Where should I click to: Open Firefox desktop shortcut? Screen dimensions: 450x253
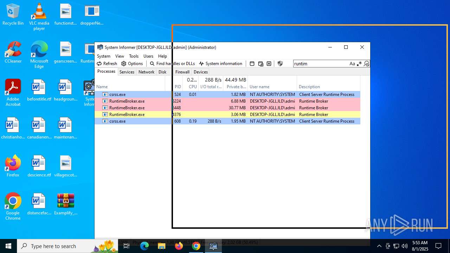[13, 166]
